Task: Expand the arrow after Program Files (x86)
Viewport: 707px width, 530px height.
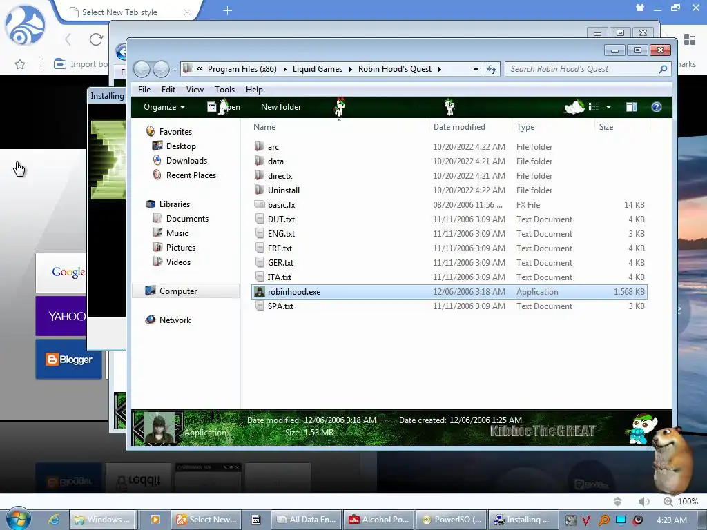Action: [x=284, y=69]
